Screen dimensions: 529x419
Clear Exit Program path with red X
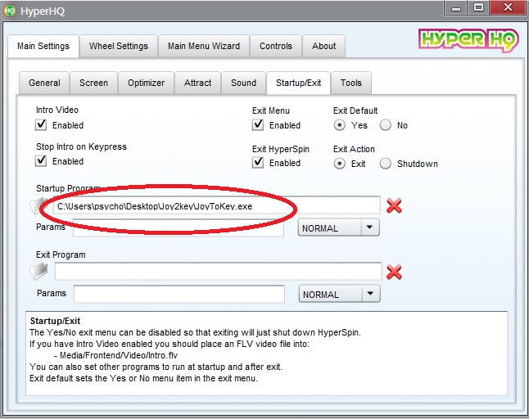pyautogui.click(x=394, y=272)
